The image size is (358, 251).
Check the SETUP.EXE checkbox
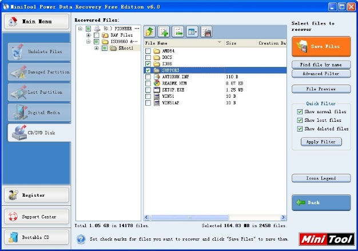148,90
